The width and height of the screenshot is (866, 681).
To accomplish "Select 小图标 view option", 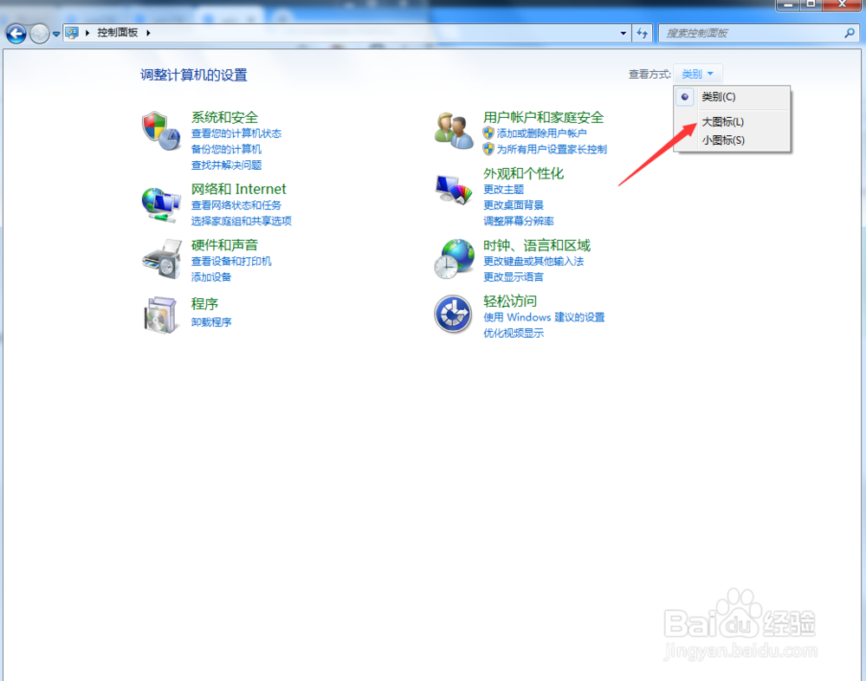I will coord(722,139).
